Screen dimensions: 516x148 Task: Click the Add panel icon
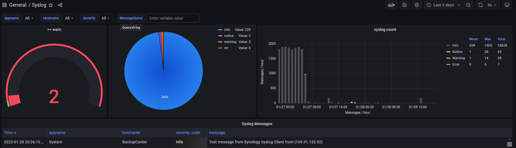(391, 5)
